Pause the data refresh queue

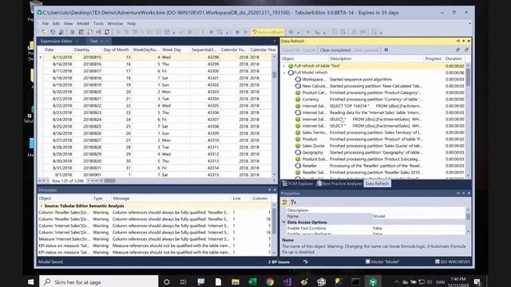[386, 49]
